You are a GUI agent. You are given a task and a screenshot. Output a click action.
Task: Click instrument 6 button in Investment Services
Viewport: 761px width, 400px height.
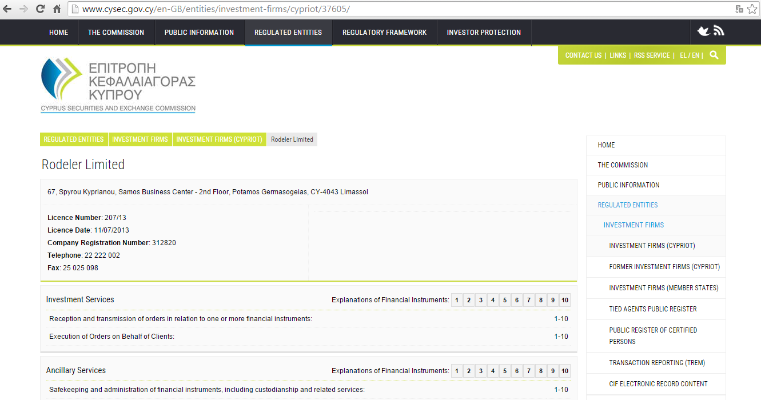pyautogui.click(x=517, y=301)
